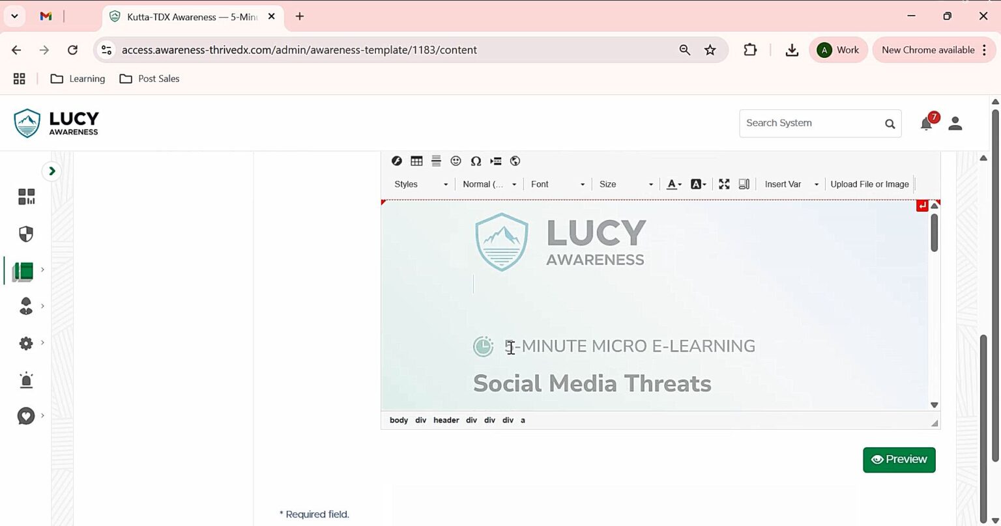
Task: Insert a special character (Omega icon)
Action: point(476,161)
